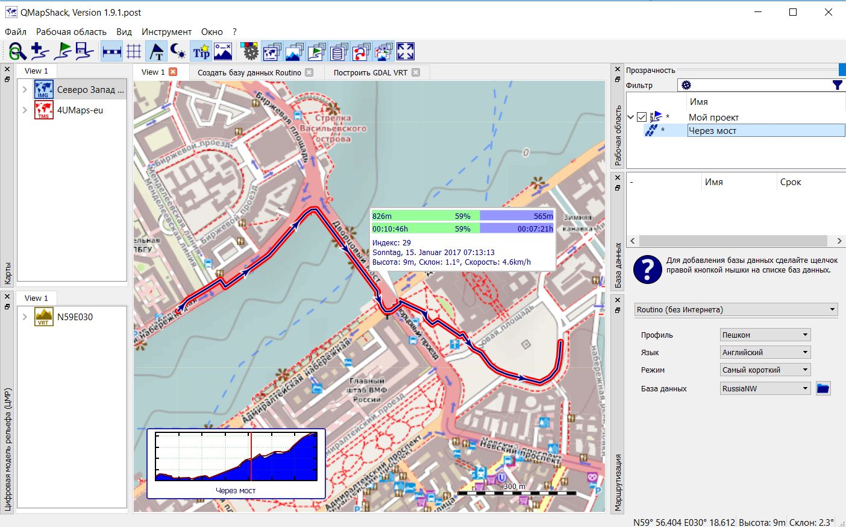Click the load GIS data flag icon
The height and width of the screenshot is (527, 846).
click(x=63, y=52)
